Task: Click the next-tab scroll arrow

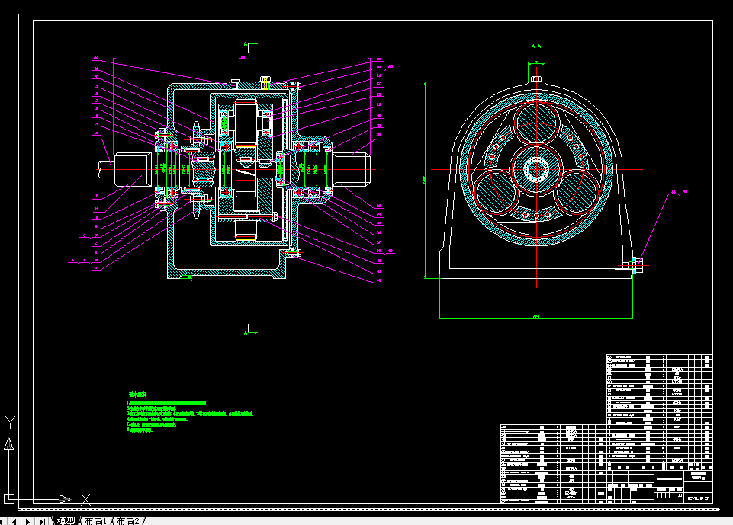Action: click(x=28, y=520)
